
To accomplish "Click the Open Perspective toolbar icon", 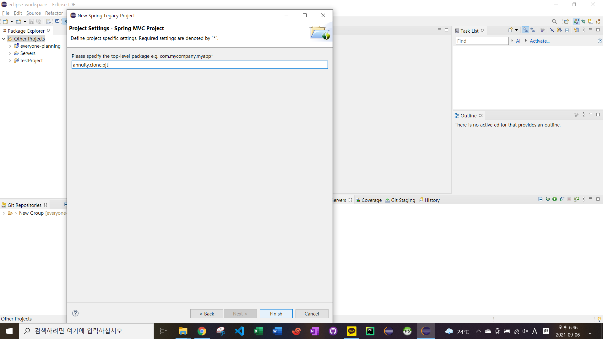I will pos(567,21).
